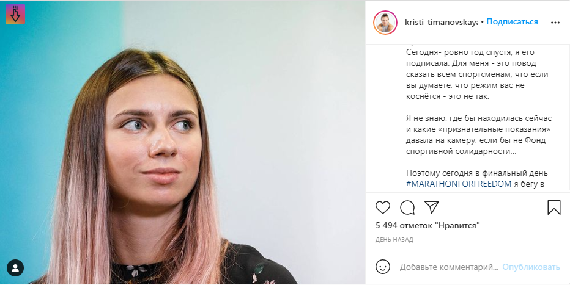Viewport: 570px width, 285px height.
Task: Focus the Добавьте комментарий input field
Action: click(449, 267)
